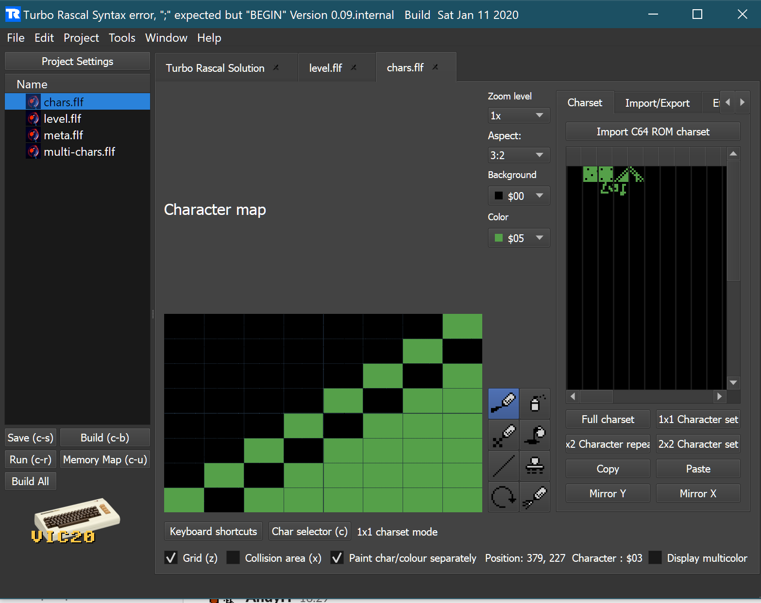Toggle Paint char/colour separately checkbox
761x603 pixels.
click(x=337, y=558)
